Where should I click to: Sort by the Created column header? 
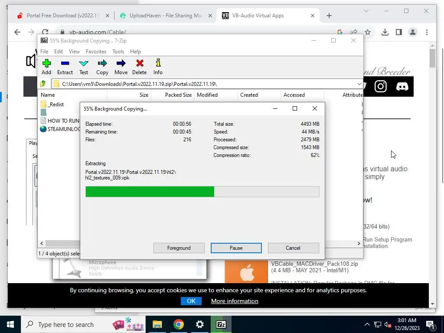[259, 95]
